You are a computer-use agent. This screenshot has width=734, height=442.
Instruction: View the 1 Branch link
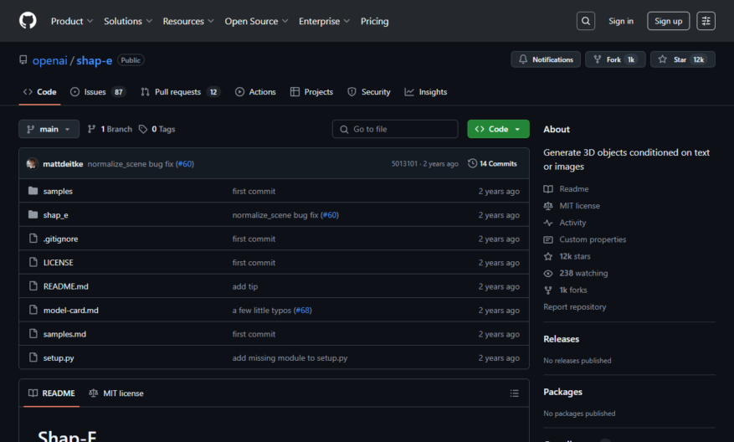(110, 129)
